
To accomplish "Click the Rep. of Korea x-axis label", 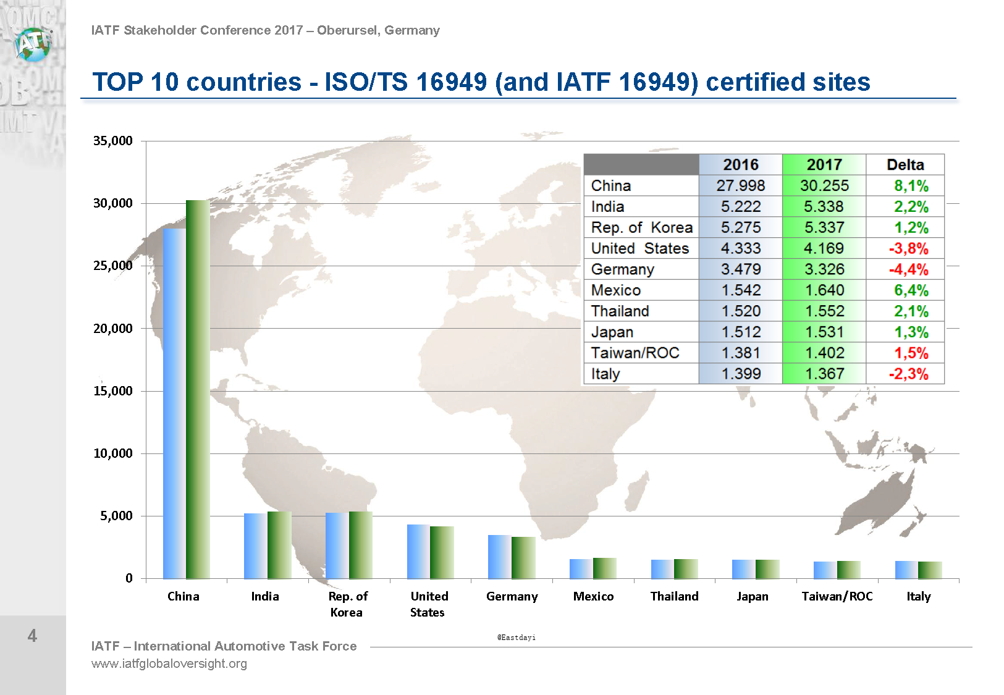I will point(347,604).
